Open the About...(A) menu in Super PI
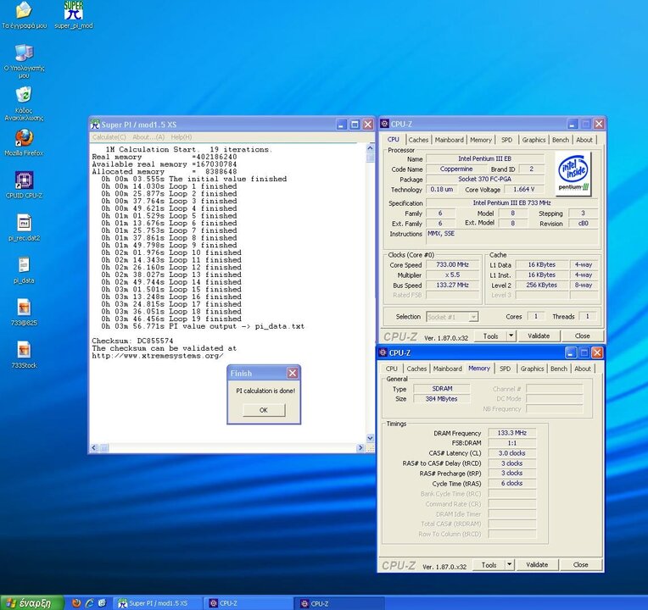Screen dimensions: 648x610 click(x=148, y=137)
